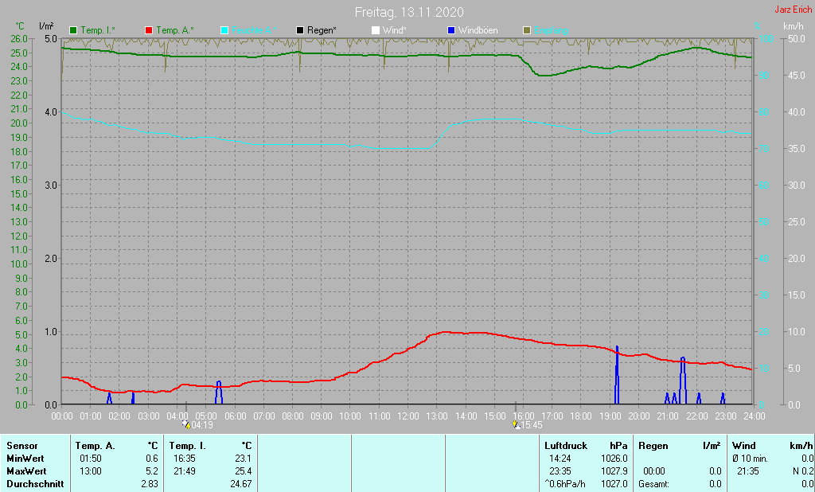Click the olive Empfang legend swatch
Viewport: 815px width, 492px height.
click(x=527, y=31)
